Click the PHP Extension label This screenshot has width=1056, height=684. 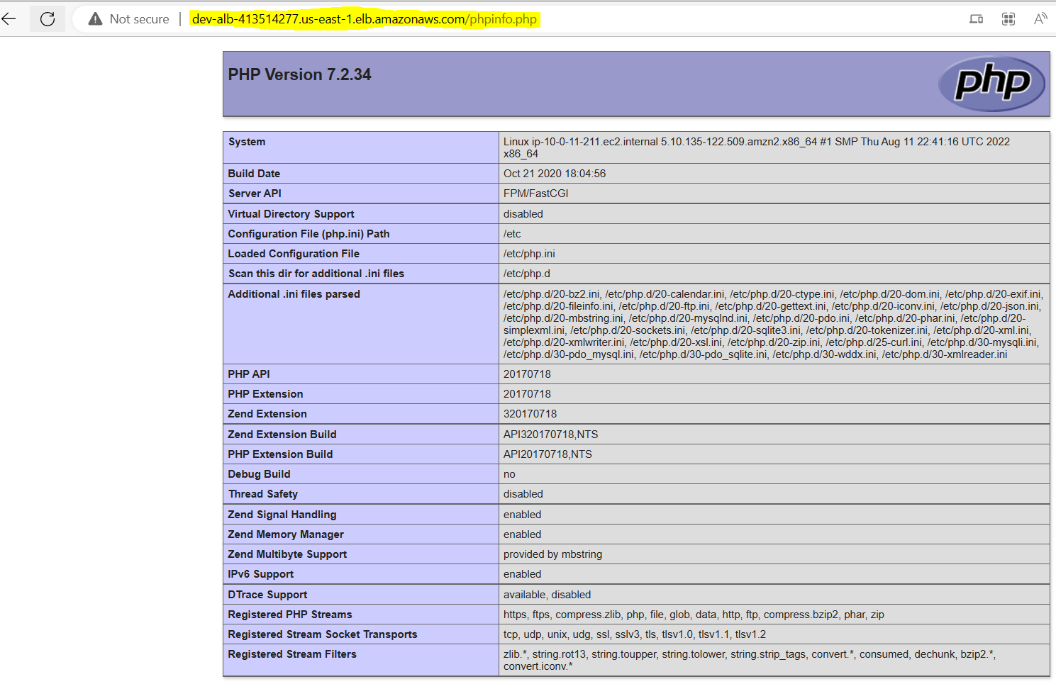click(x=265, y=394)
